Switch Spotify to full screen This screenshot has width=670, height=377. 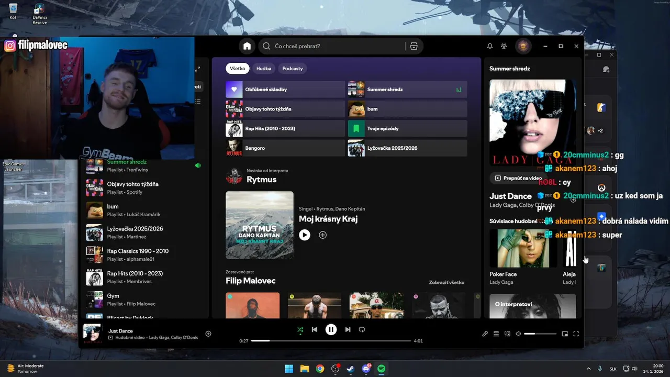(x=576, y=334)
